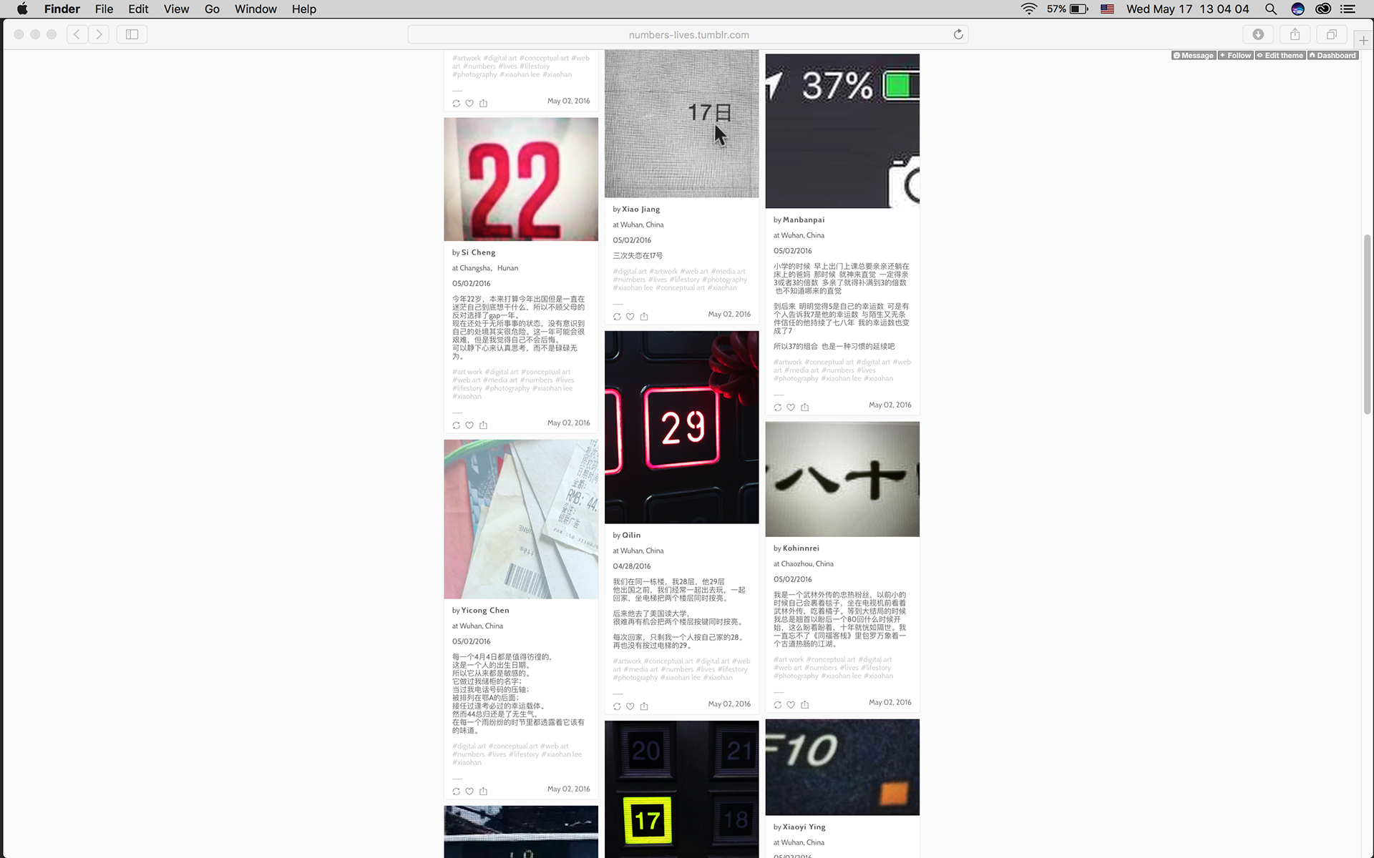Like the Si Cheng 22 post
Image resolution: width=1374 pixels, height=858 pixels.
point(469,425)
